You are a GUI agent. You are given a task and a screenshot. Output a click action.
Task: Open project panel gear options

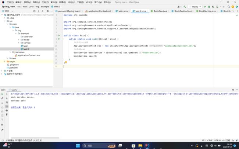[x=47, y=11]
